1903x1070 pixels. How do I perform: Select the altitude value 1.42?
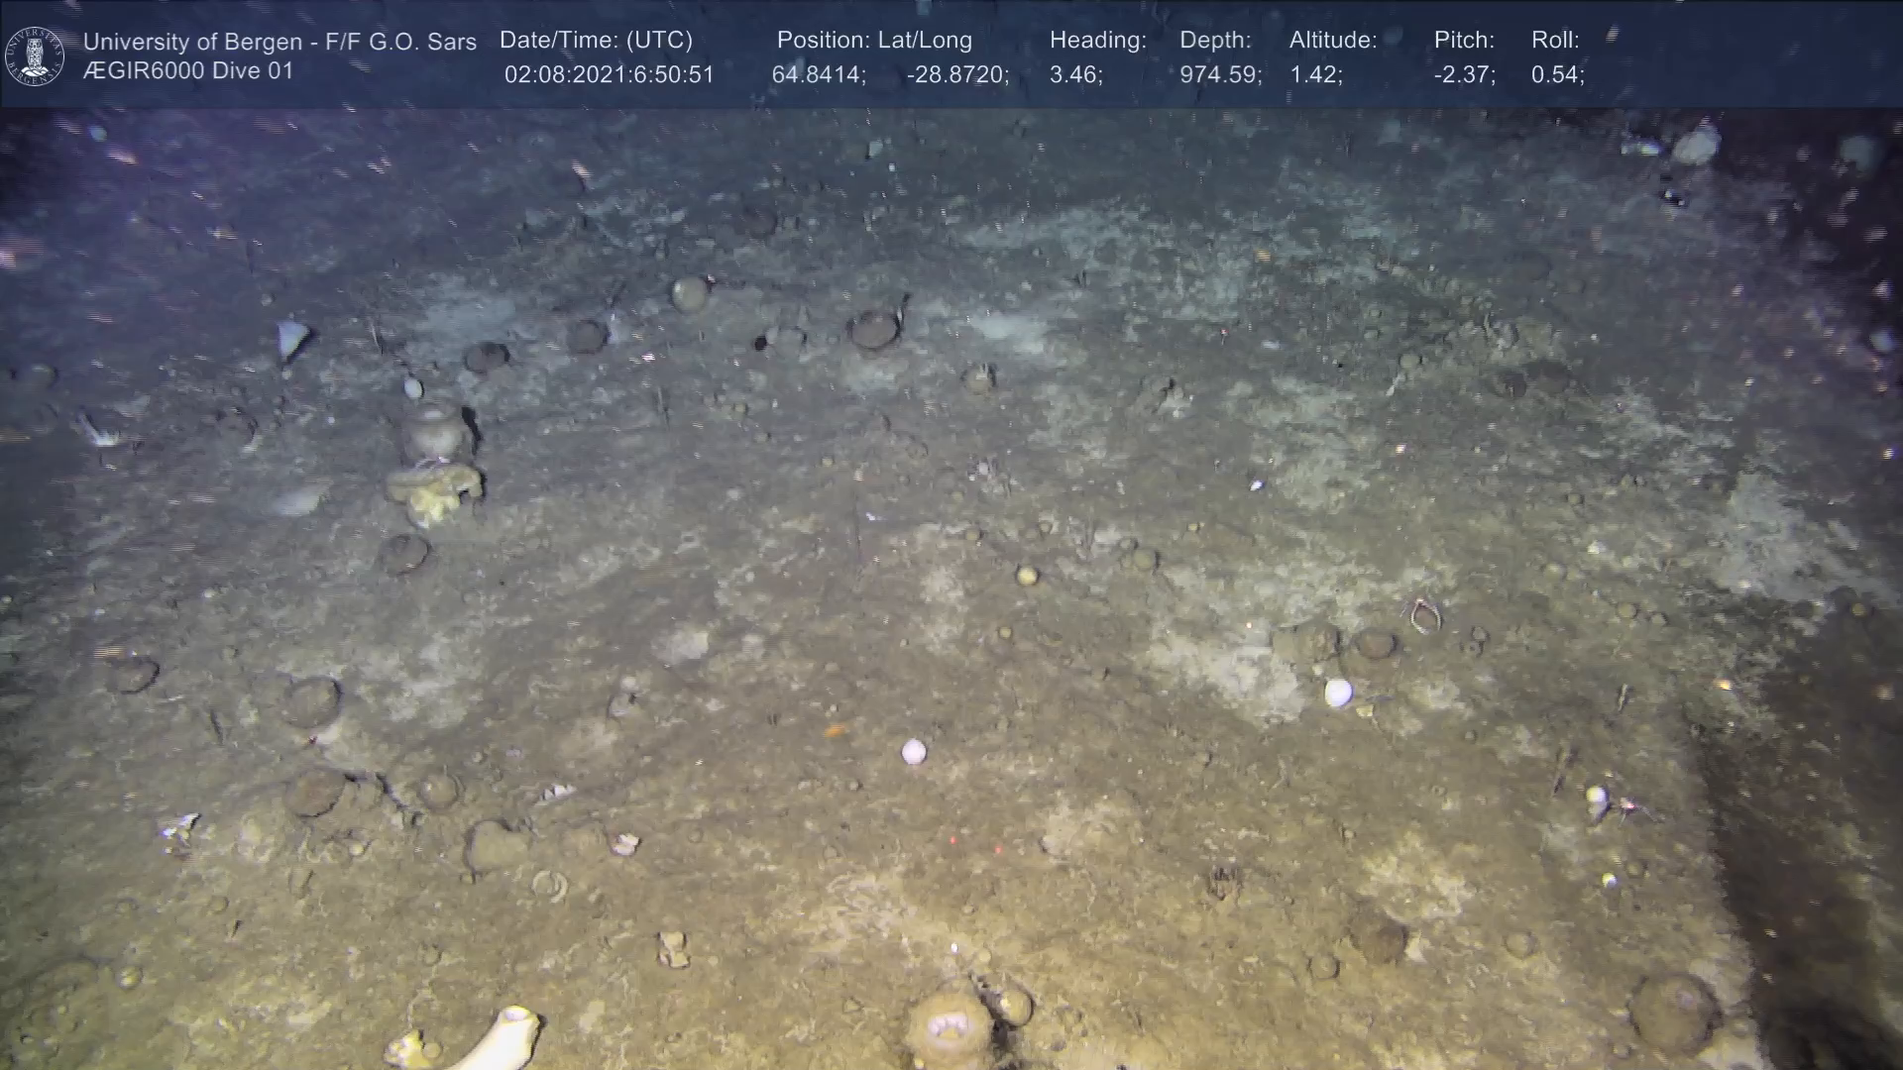coord(1315,75)
